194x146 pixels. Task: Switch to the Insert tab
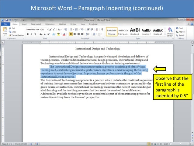pos(24,24)
